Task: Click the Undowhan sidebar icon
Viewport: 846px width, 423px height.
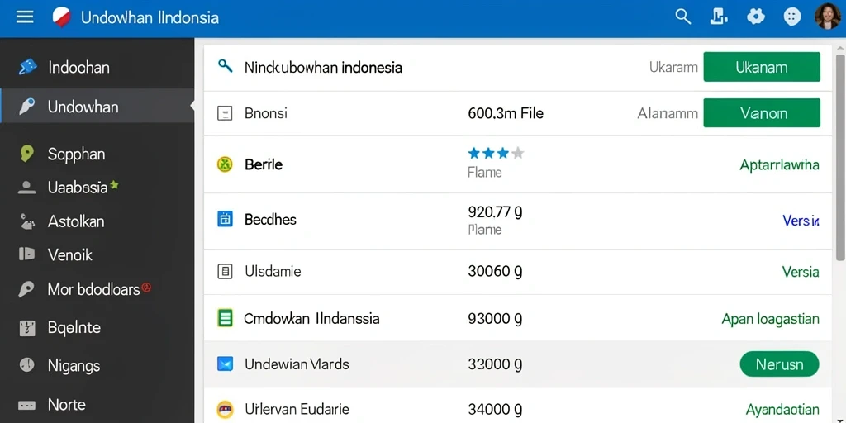Action: [27, 107]
